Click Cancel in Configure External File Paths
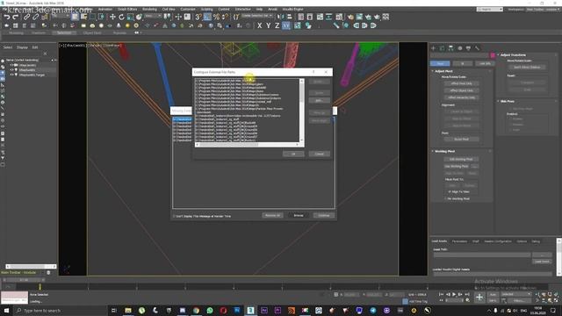The image size is (562, 316). click(319, 154)
